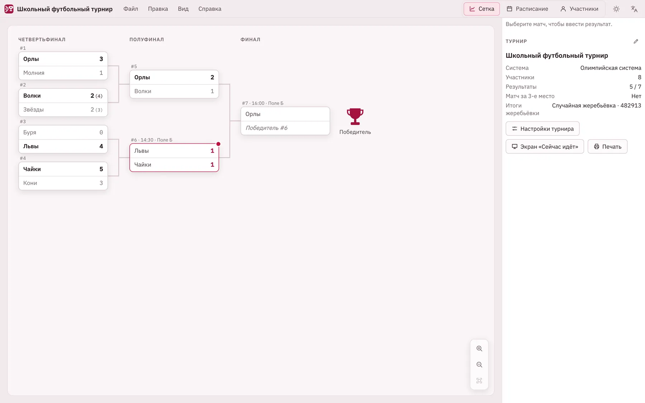Switch to the Сетка tab
The height and width of the screenshot is (403, 645).
482,9
